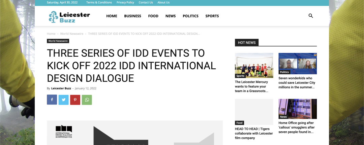Go to Contact Us page
This screenshot has height=145, width=364.
tap(146, 3)
